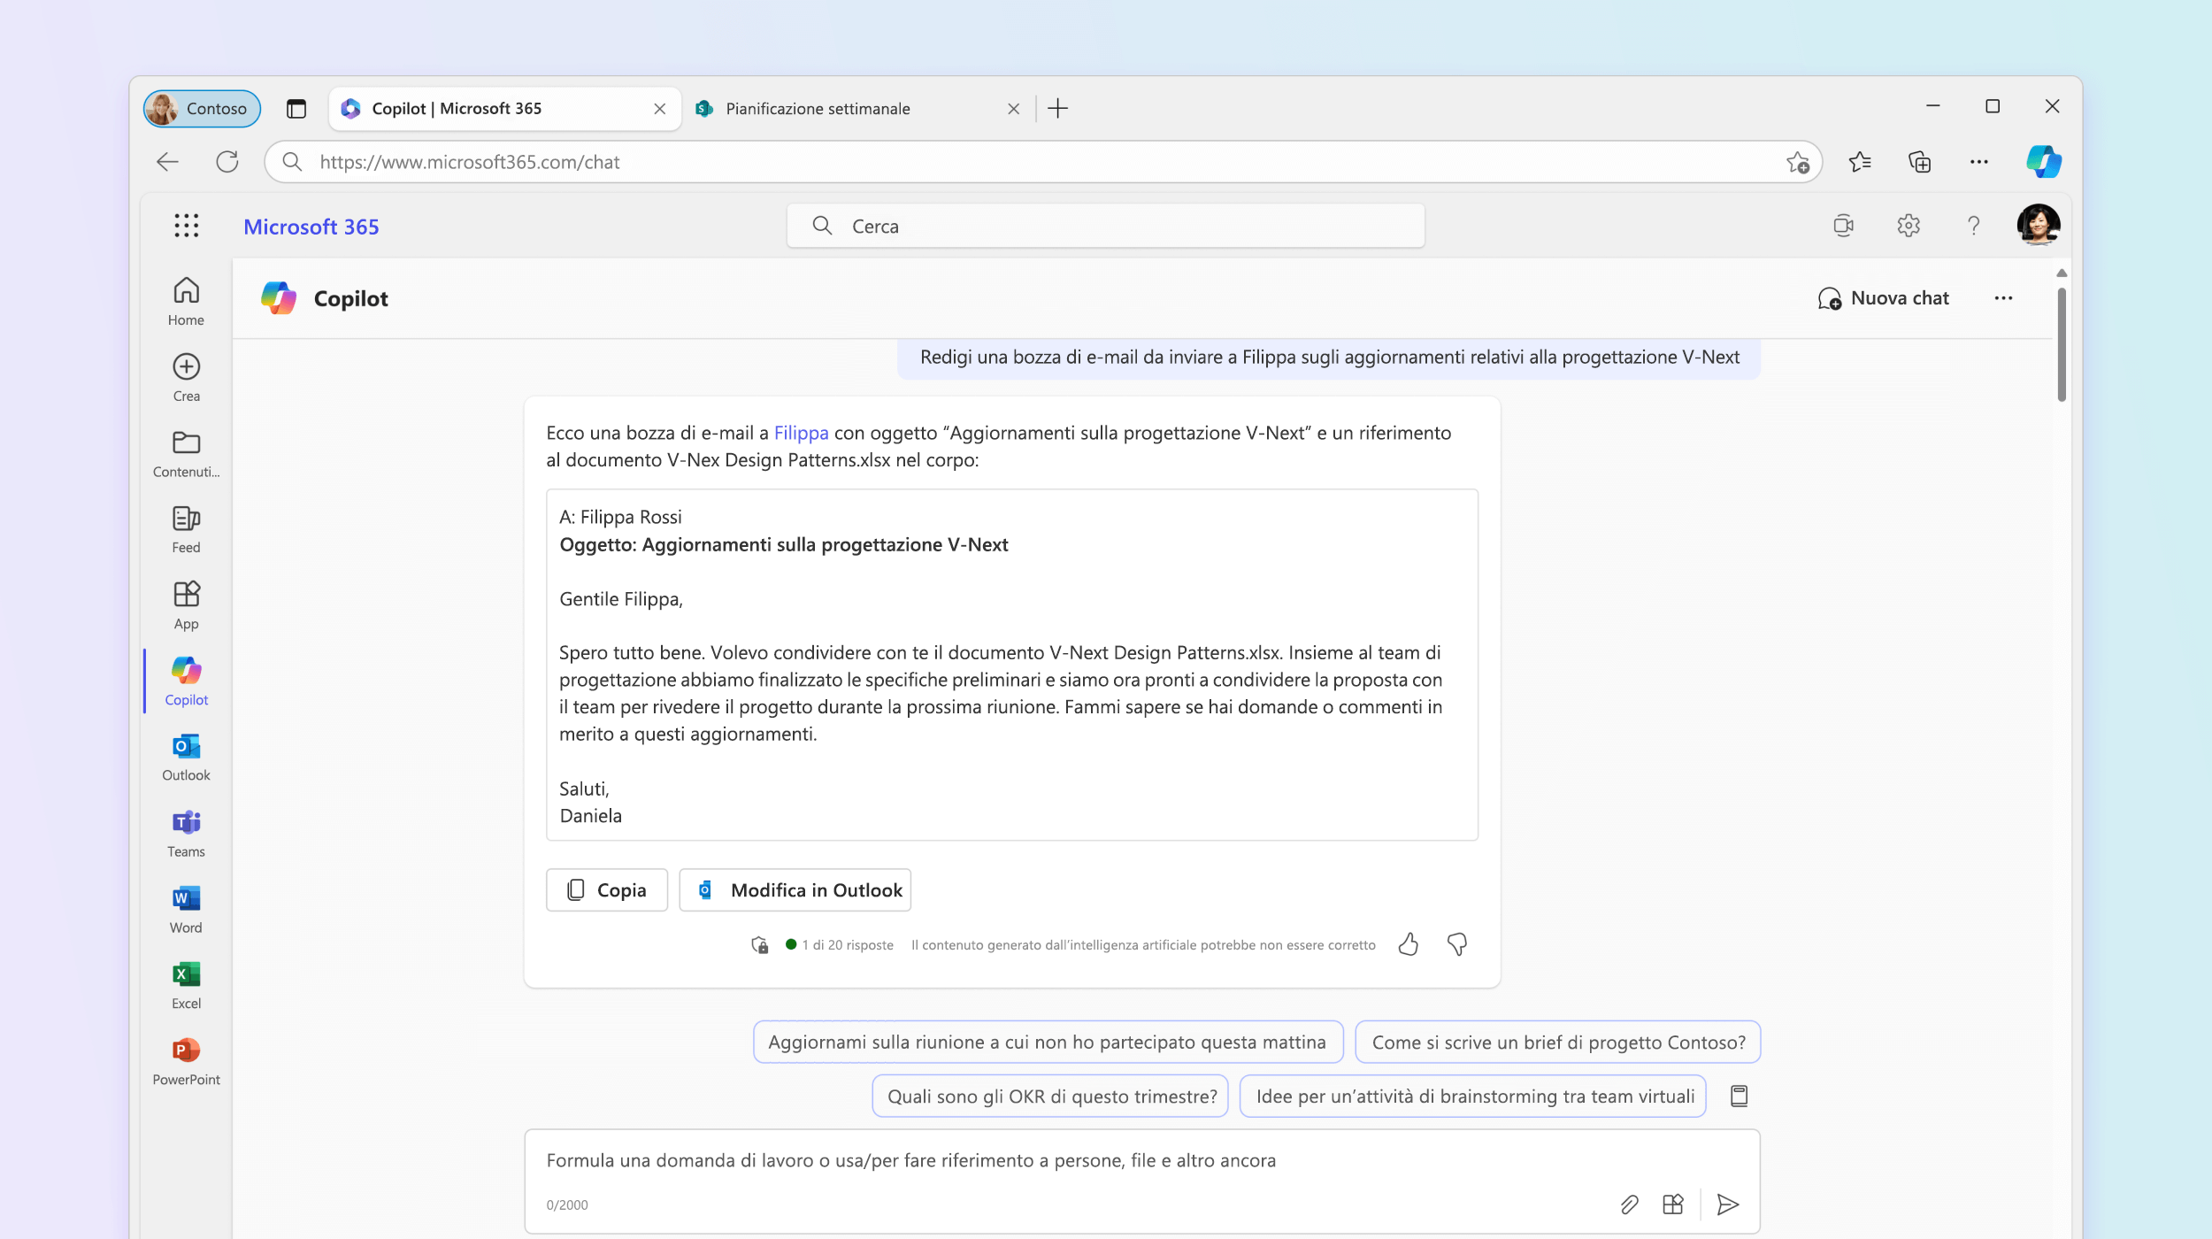
Task: Select the Copia action button
Action: tap(604, 888)
